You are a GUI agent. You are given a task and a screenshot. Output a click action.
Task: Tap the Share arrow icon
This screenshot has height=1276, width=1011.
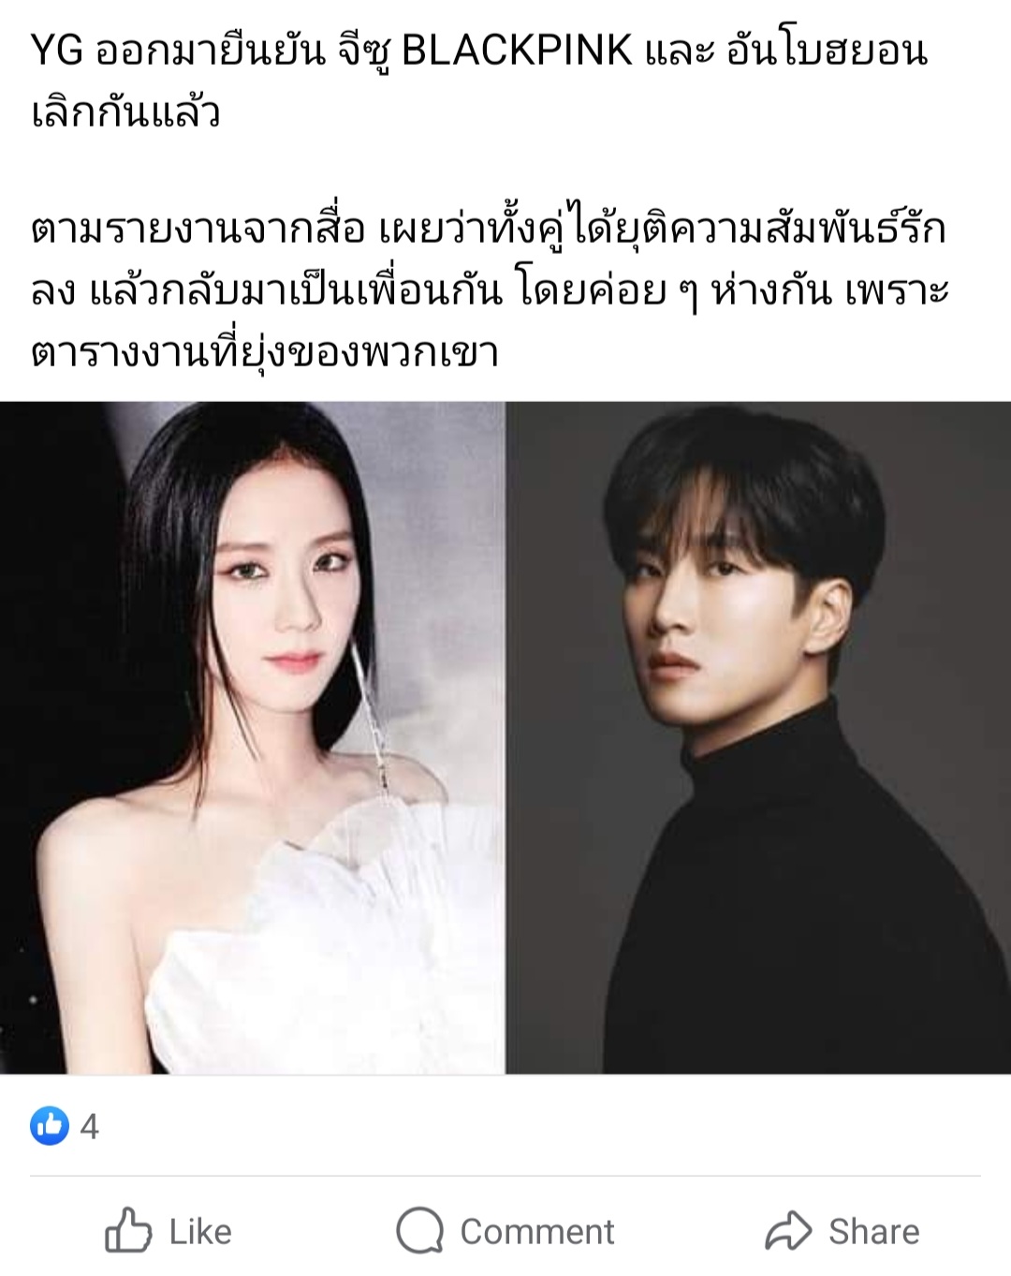pyautogui.click(x=788, y=1230)
